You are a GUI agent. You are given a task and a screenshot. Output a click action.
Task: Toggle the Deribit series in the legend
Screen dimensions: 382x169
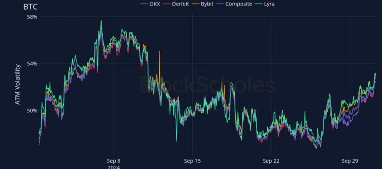[176, 4]
